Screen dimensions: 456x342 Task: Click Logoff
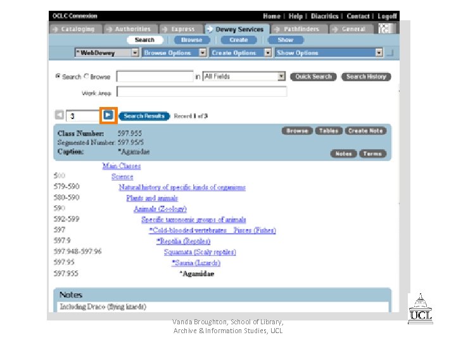pos(387,16)
